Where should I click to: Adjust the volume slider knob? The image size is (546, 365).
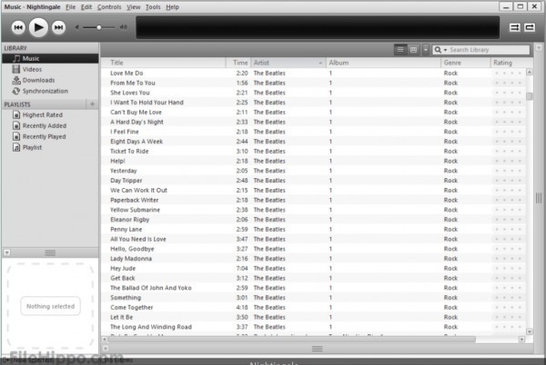pos(99,27)
